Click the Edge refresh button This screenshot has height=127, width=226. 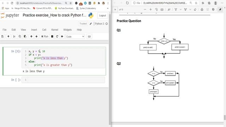pyautogui.click(x=127, y=3)
